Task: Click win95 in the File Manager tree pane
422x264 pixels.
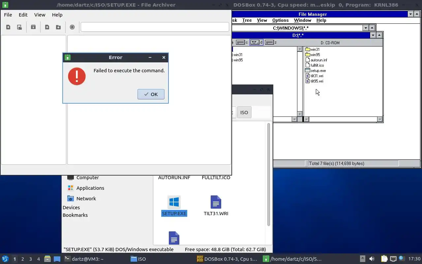Action: pos(238,60)
